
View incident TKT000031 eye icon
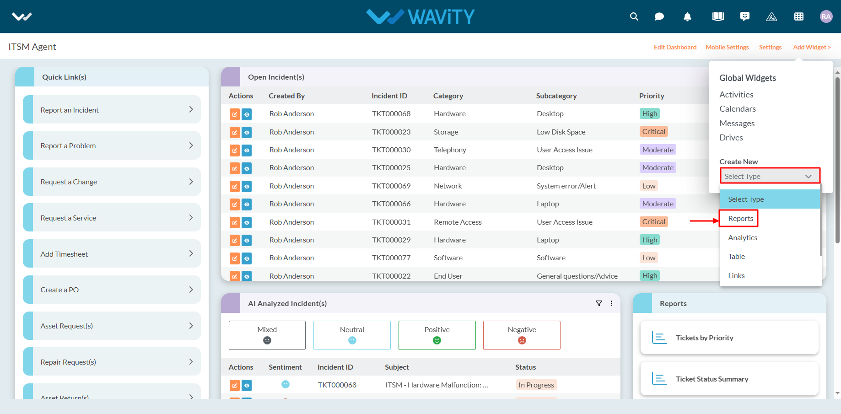pos(247,222)
